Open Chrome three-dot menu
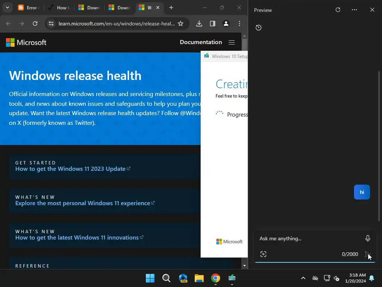Image resolution: width=382 pixels, height=287 pixels. point(239,24)
